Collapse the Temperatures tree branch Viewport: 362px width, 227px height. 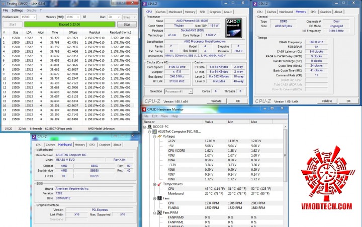(x=155, y=184)
